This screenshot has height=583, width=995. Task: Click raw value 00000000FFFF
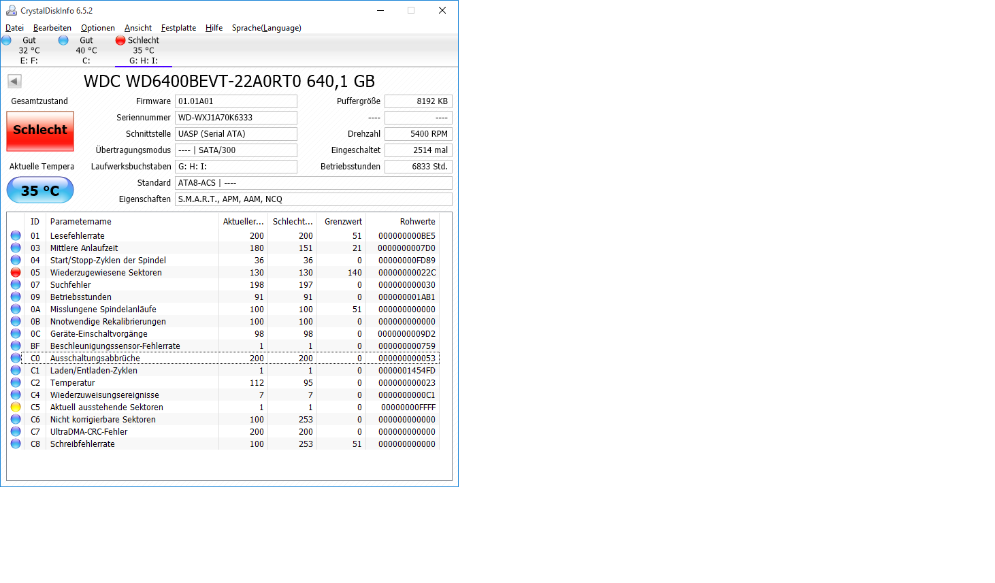[408, 407]
